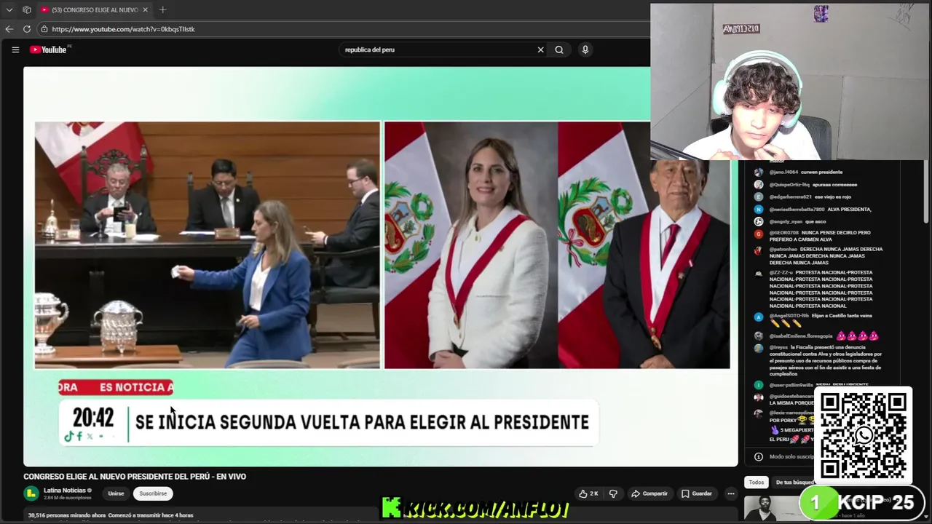Click chat message 'ALVA PRESIDENTA,'
This screenshot has height=524, width=932.
[x=849, y=210]
